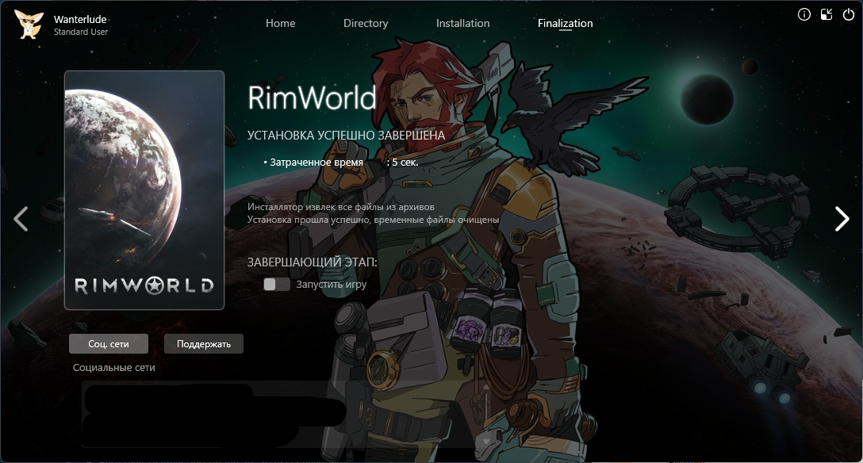Click the fox avatar logo

click(x=29, y=25)
